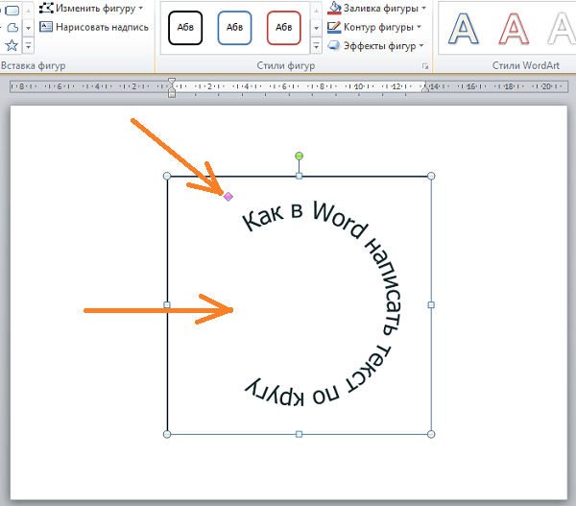Expand the Изменить фигуру dropdown arrow

141,8
